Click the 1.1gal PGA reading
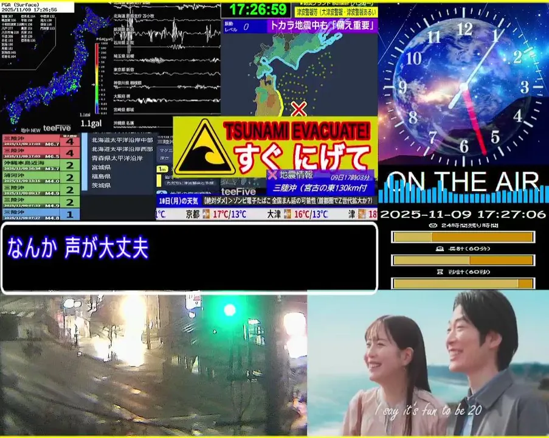Viewport: 549px width, 438px height. coord(91,123)
